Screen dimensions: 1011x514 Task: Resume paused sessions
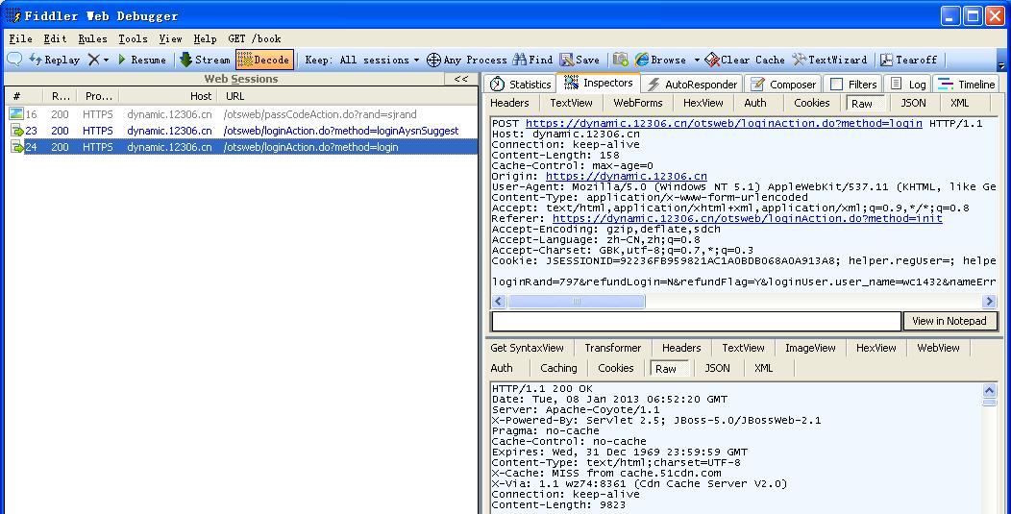click(142, 60)
